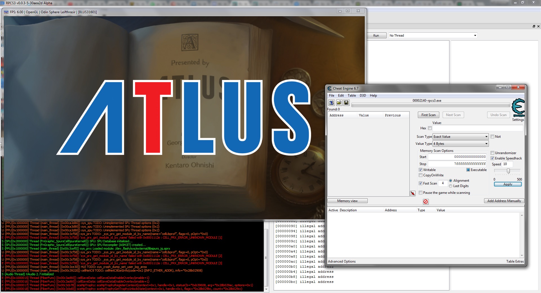
Task: Click the Start address field
Action: [x=457, y=157]
